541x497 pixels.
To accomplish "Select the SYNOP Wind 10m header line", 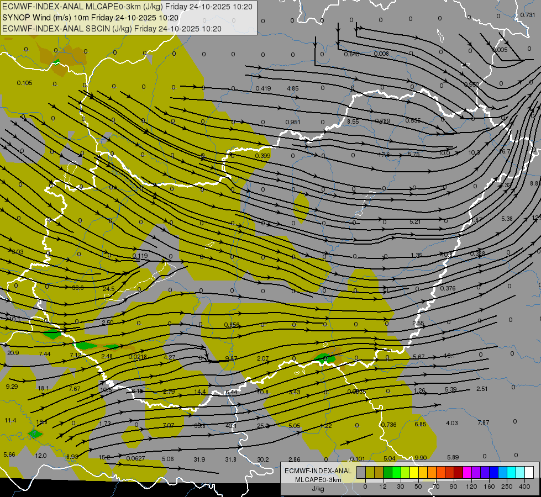I will coord(91,18).
